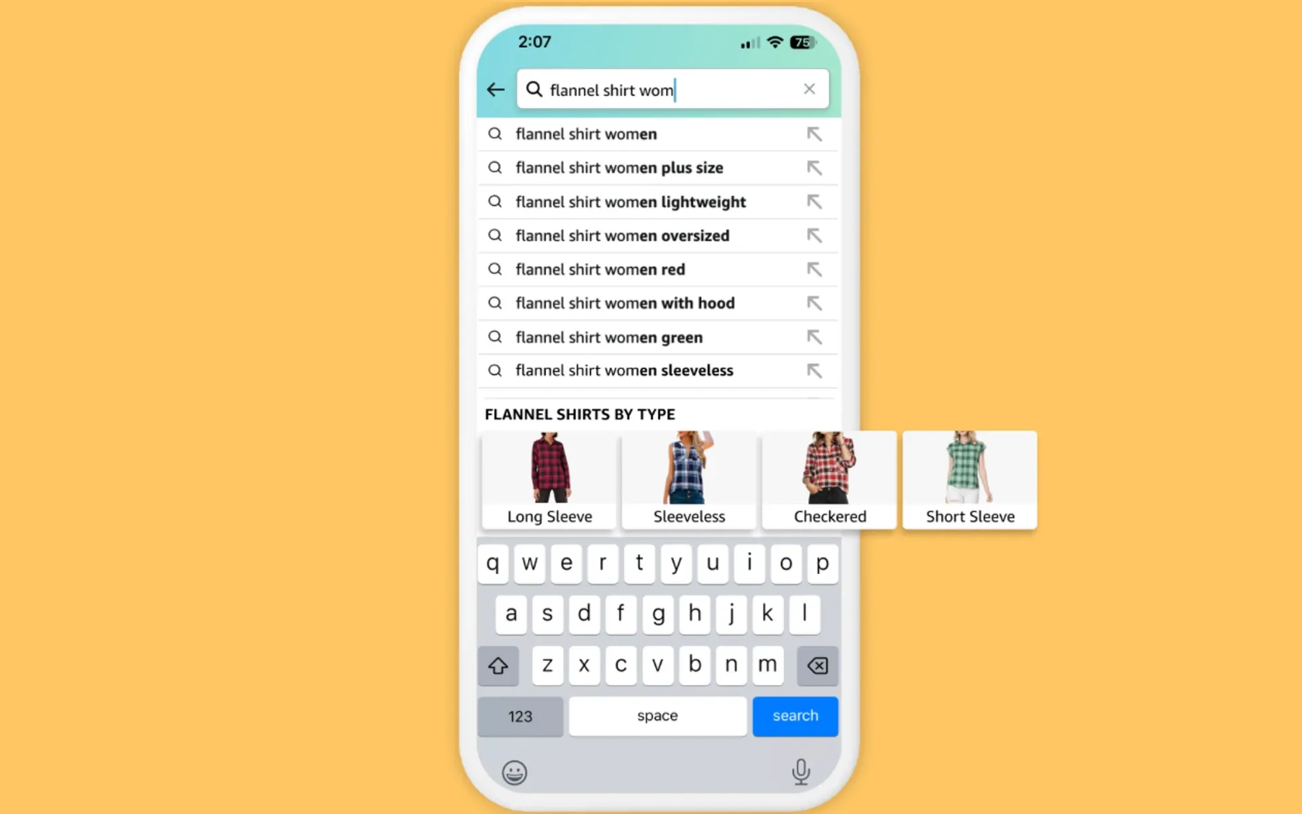
Task: Tap the search suggestion arrow for flannel shirt women red
Action: [814, 269]
